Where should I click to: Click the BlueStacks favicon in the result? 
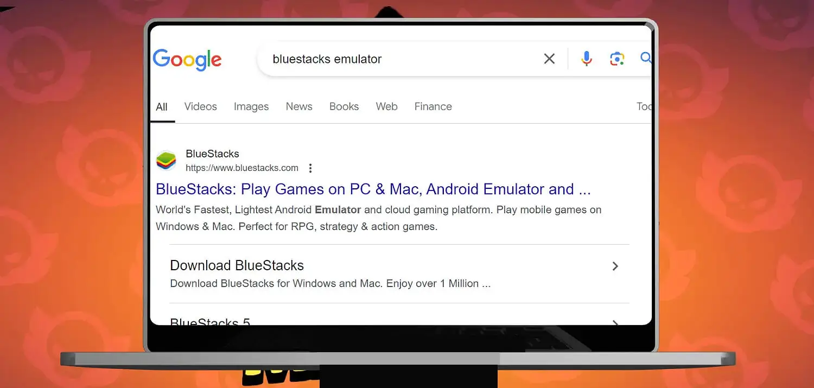pyautogui.click(x=166, y=161)
